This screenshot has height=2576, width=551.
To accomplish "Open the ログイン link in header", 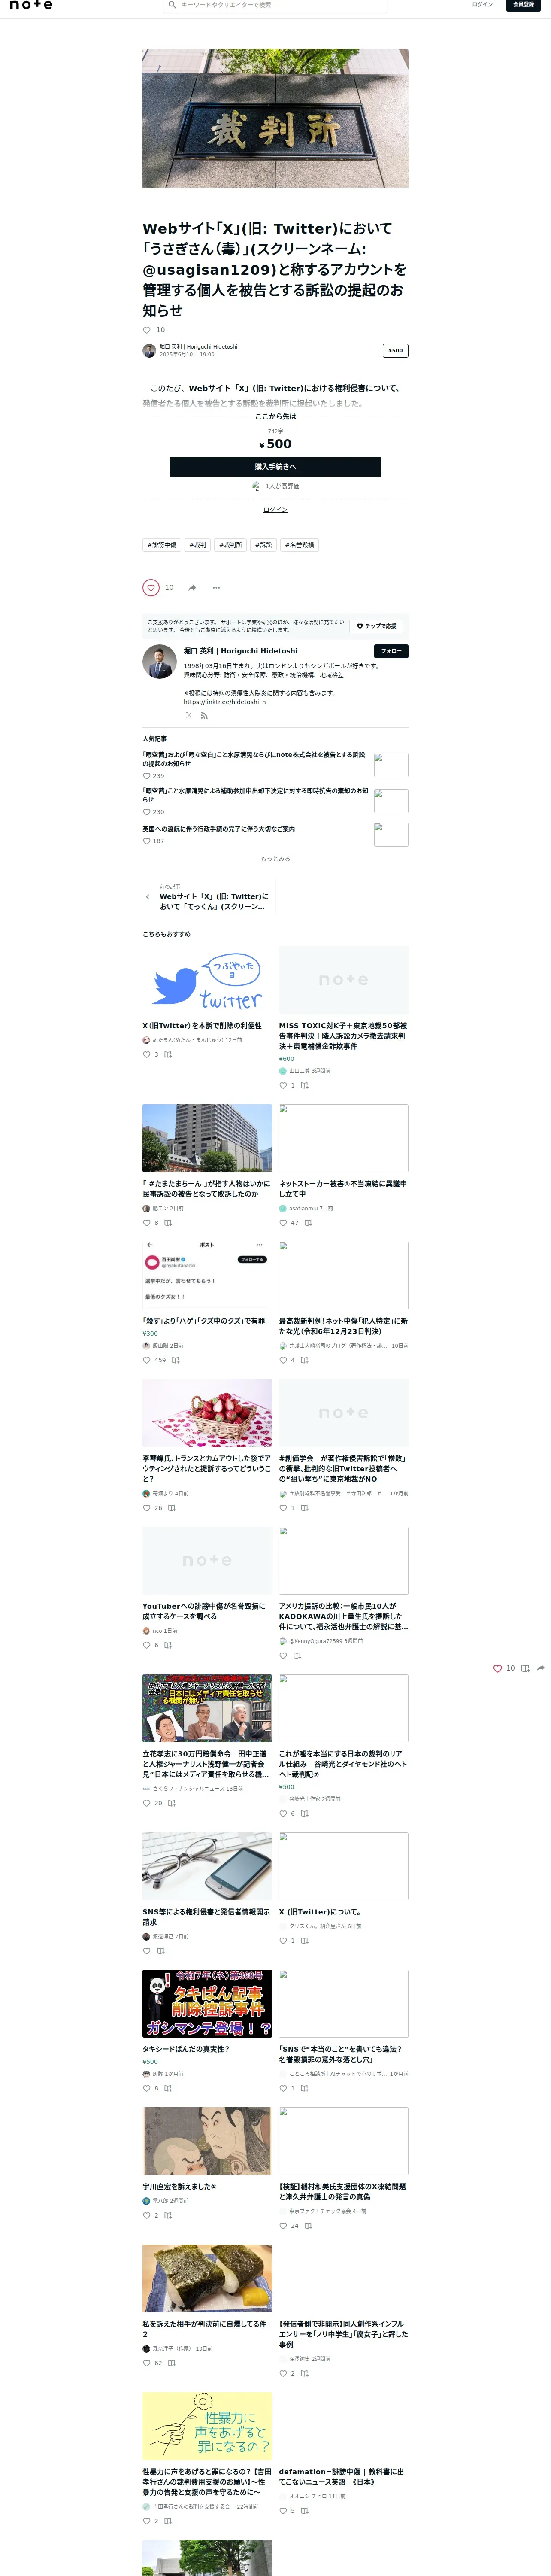I will tap(482, 5).
